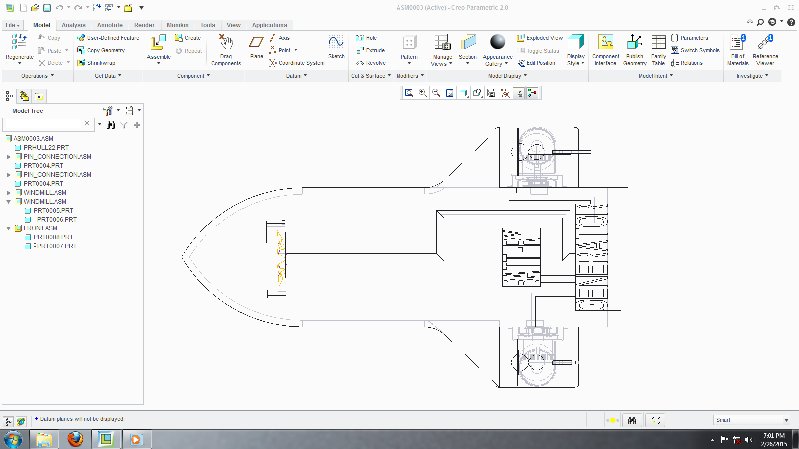The image size is (799, 449).
Task: Open Saved Orientations view icon
Action: click(x=463, y=93)
